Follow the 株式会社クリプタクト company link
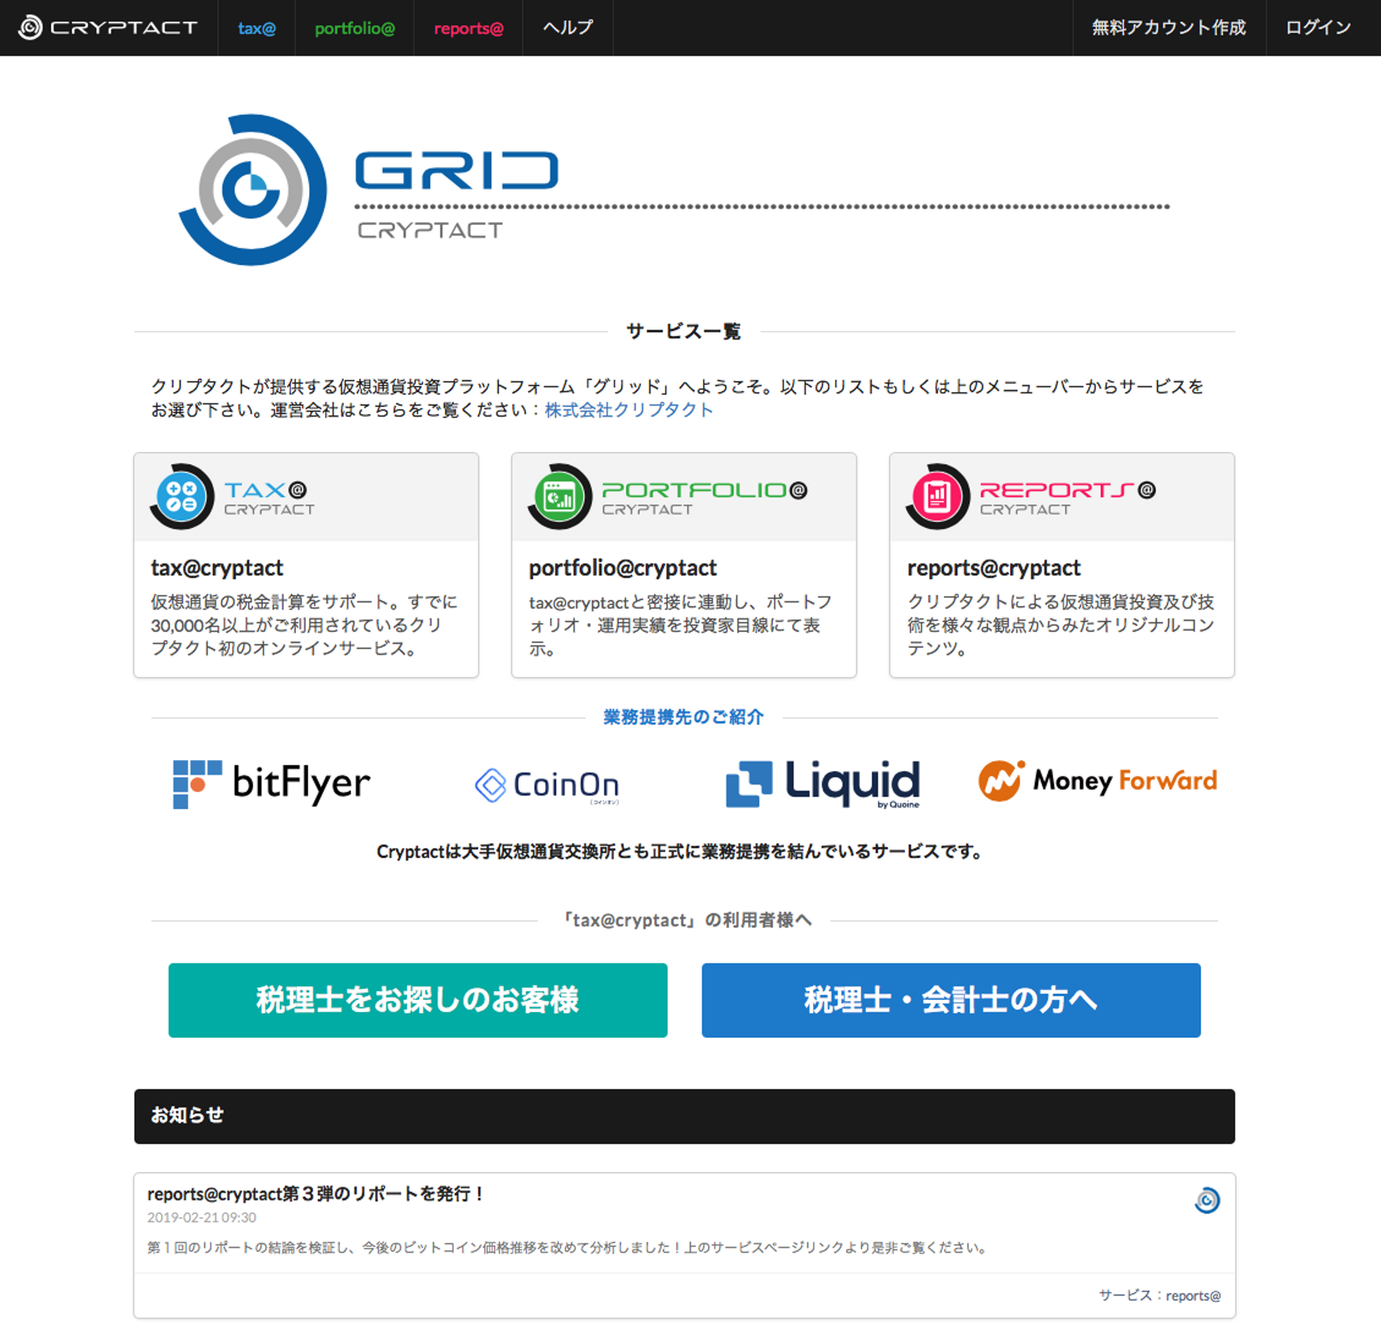 click(629, 409)
